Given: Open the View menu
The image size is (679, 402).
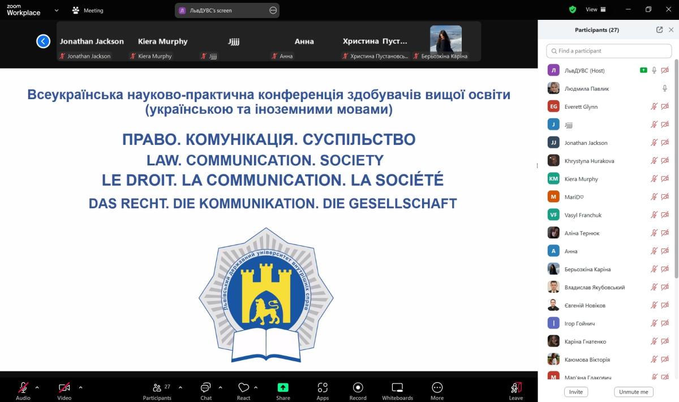Looking at the screenshot, I should tap(595, 10).
